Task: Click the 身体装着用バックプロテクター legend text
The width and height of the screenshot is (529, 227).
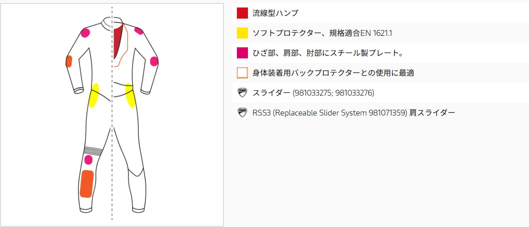Action: pos(333,73)
